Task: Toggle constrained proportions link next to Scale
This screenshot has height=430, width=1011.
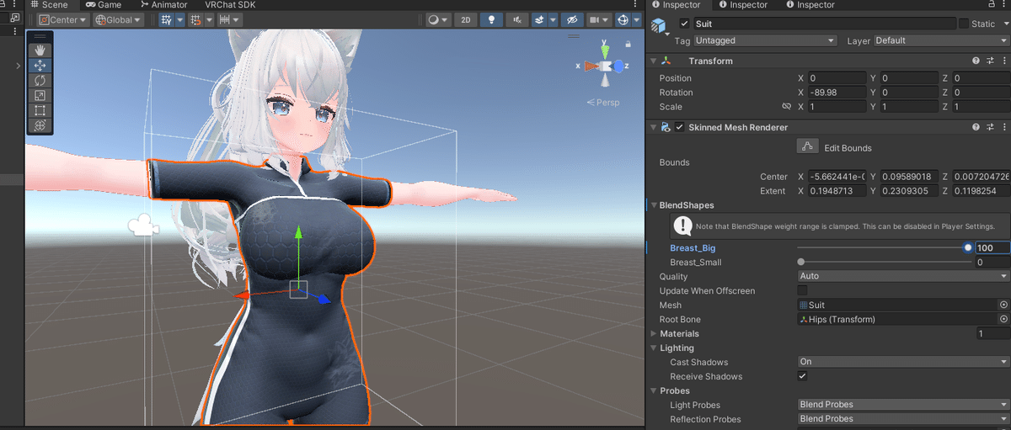Action: coord(786,107)
